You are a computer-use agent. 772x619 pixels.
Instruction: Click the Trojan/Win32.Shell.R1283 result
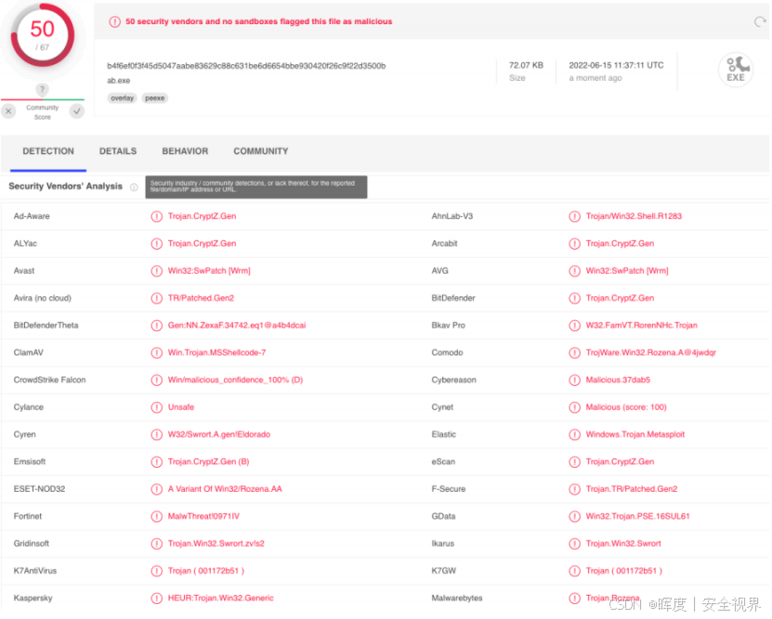coord(634,216)
